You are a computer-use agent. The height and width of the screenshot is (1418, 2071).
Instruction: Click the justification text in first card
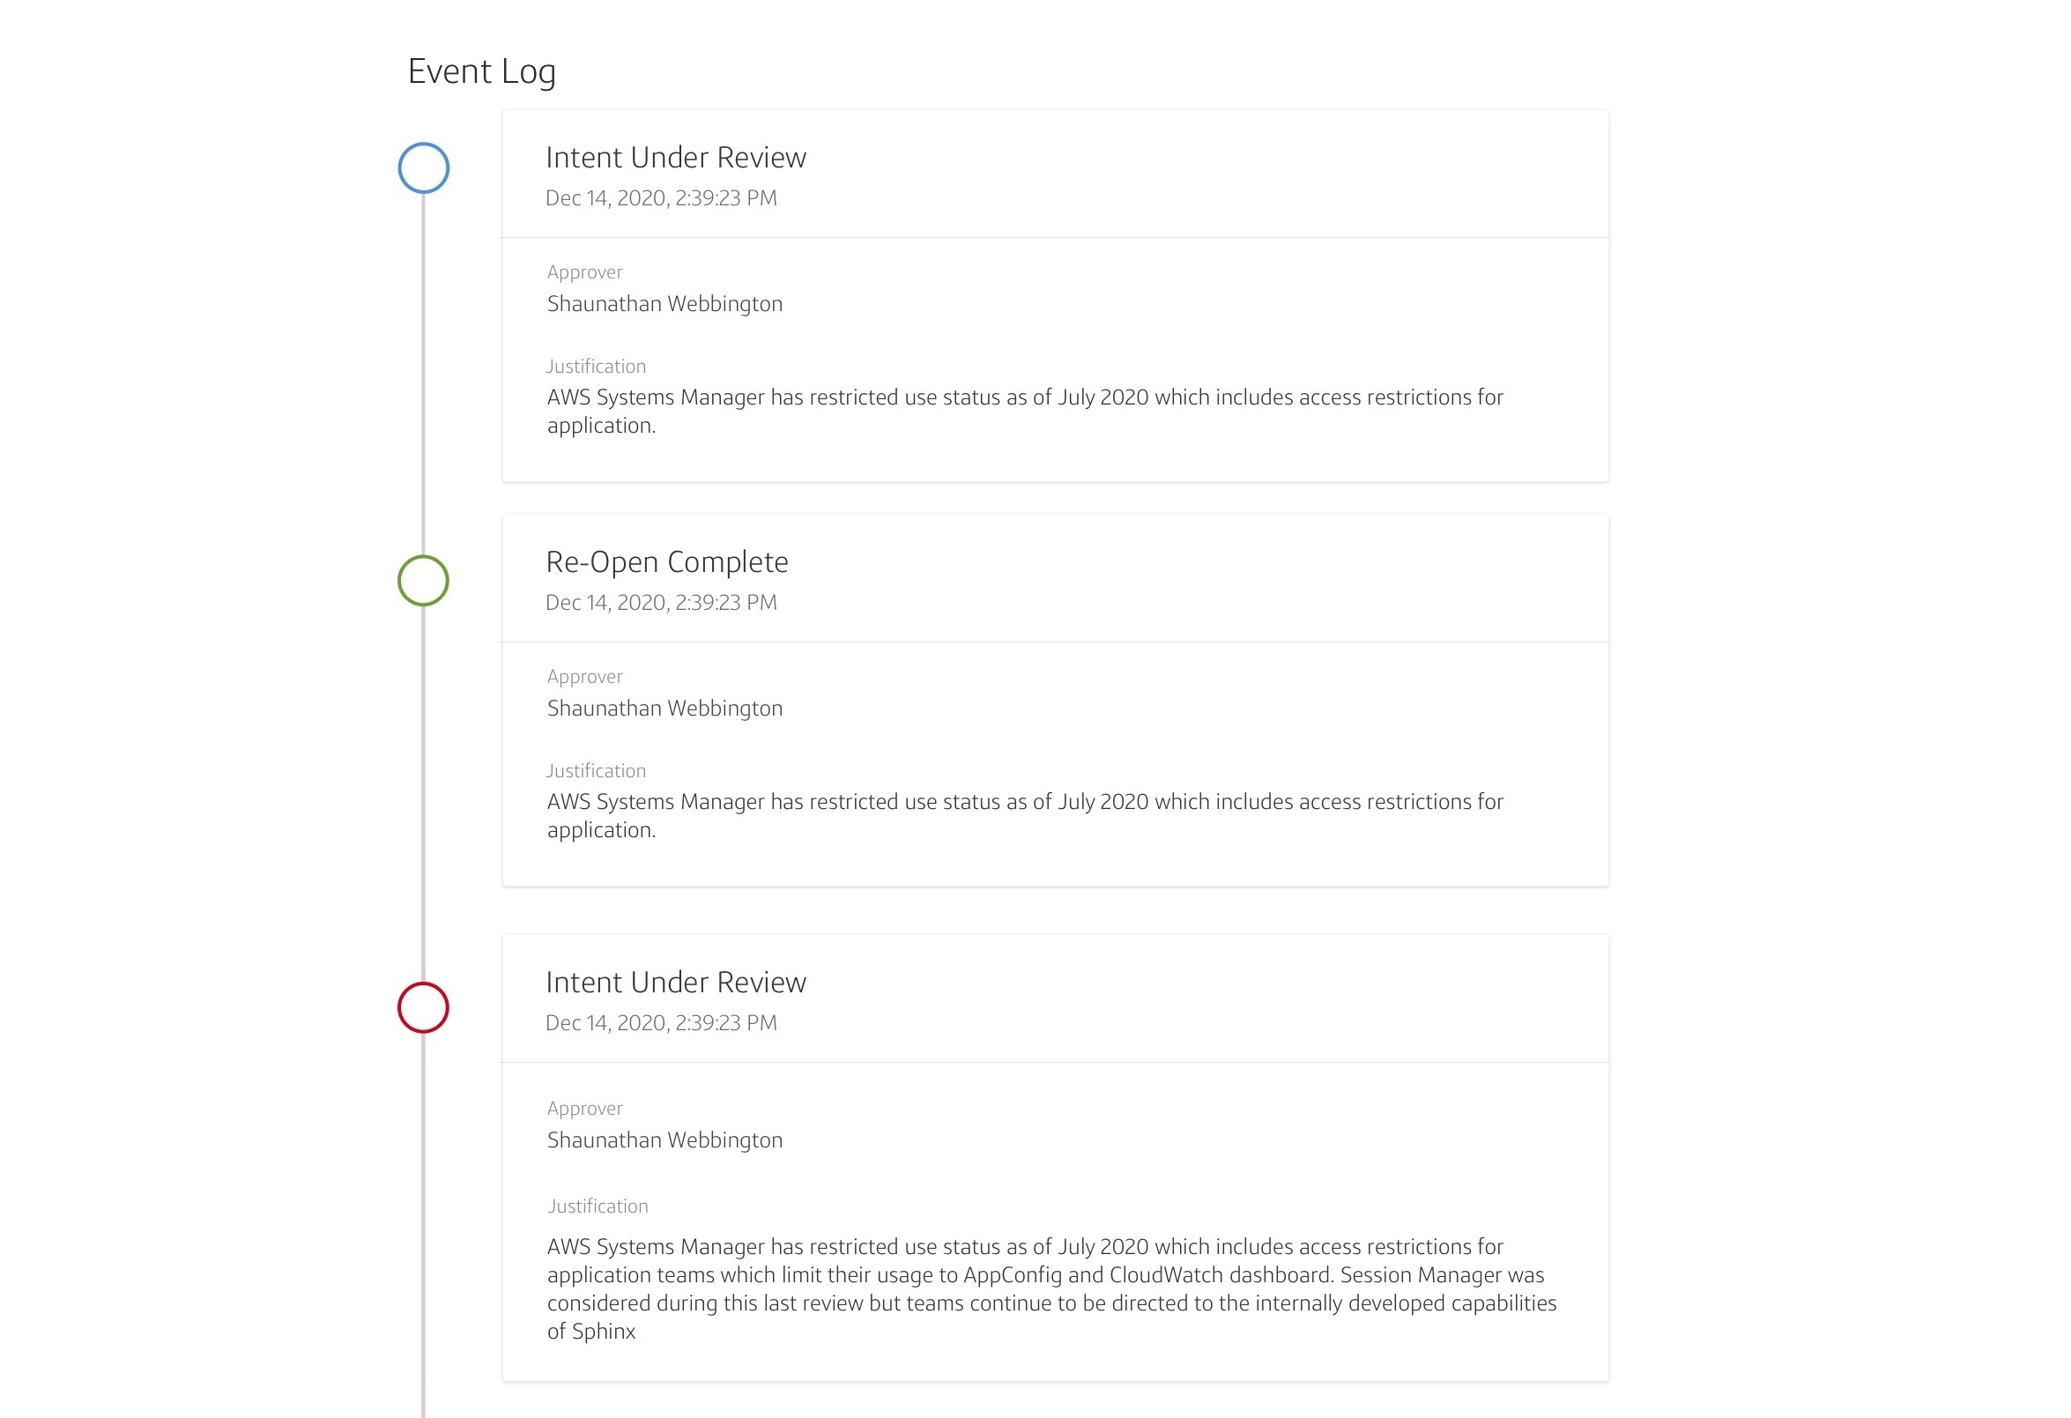[x=1025, y=411]
